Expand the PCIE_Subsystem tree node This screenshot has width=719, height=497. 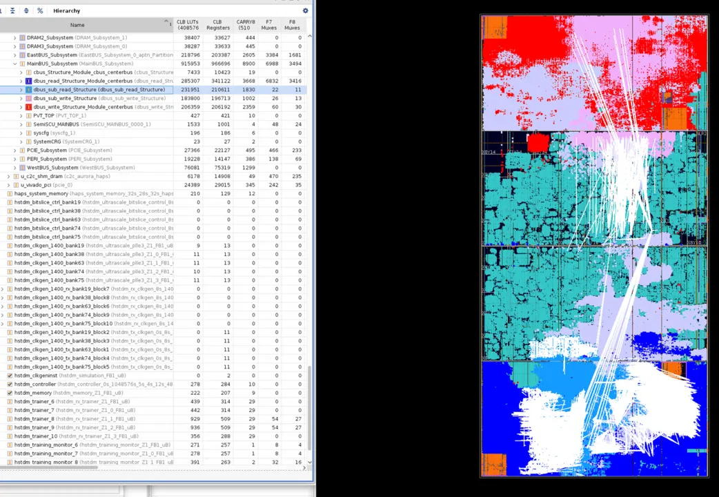tap(14, 150)
